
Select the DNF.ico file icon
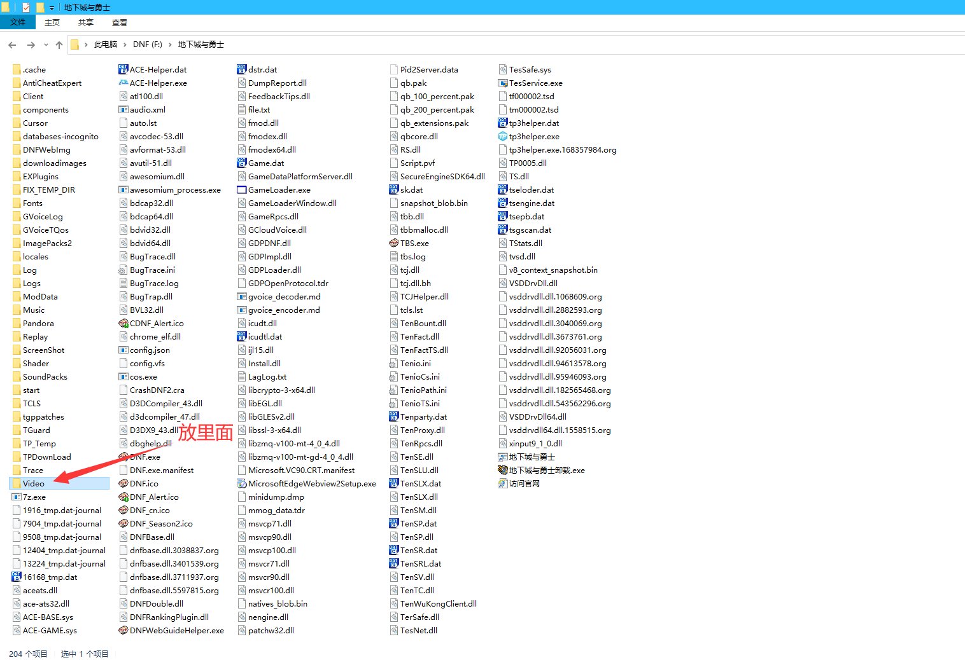(123, 483)
